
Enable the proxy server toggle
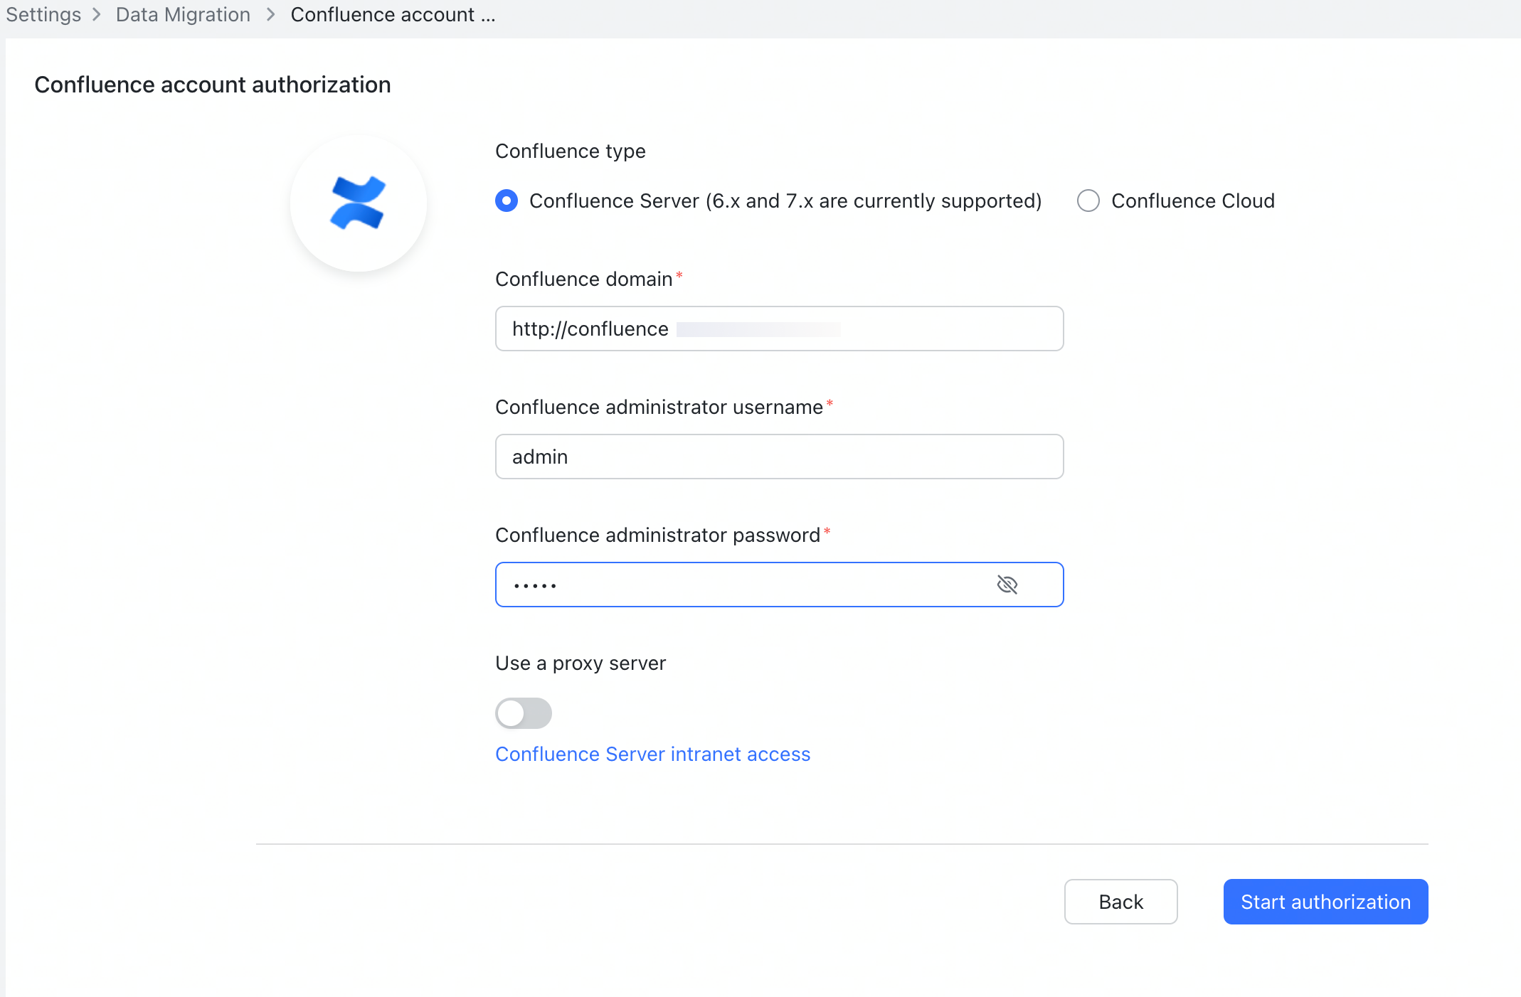coord(524,713)
